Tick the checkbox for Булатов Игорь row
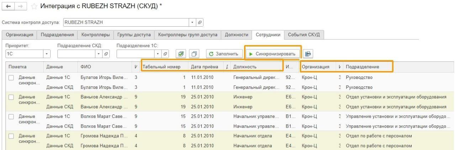This screenshot has width=455, height=150. [x=12, y=77]
